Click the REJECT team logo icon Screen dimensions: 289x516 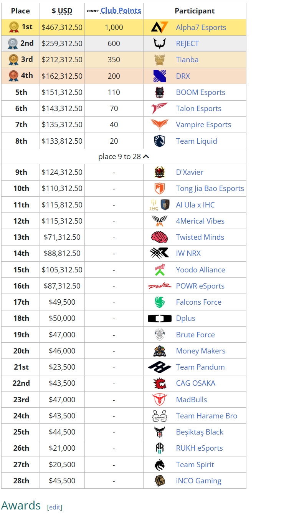point(159,43)
